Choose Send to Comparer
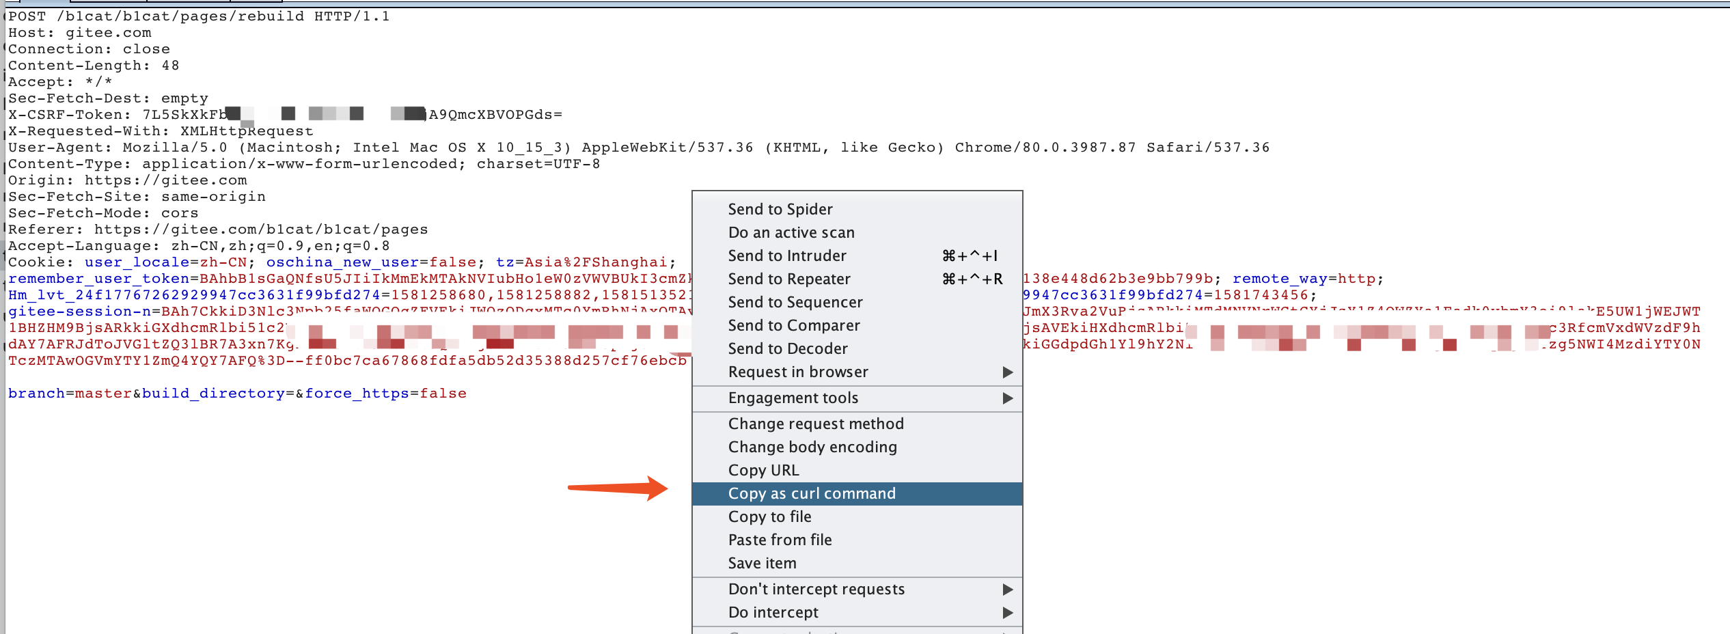This screenshot has width=1730, height=634. (x=857, y=325)
